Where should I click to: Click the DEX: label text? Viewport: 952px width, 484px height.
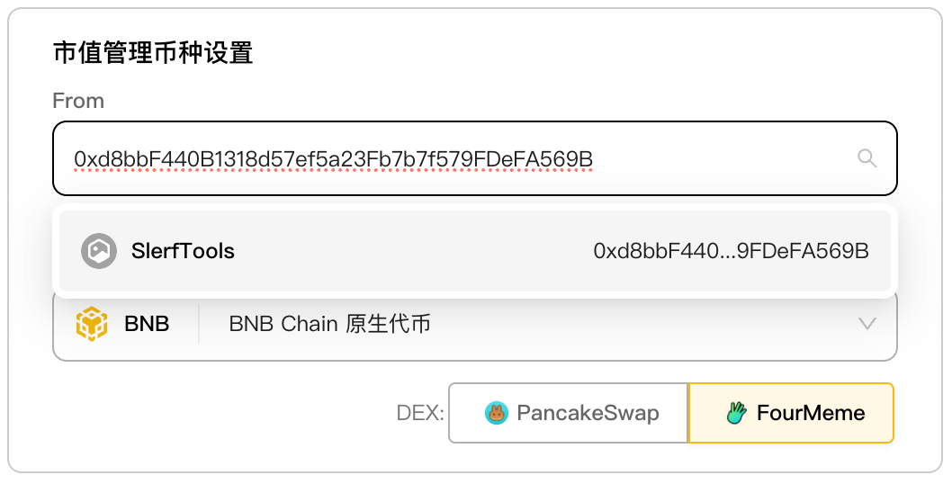420,413
